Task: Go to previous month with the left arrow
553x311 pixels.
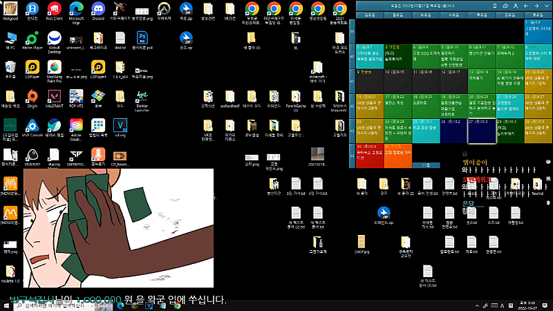Action: point(527,6)
